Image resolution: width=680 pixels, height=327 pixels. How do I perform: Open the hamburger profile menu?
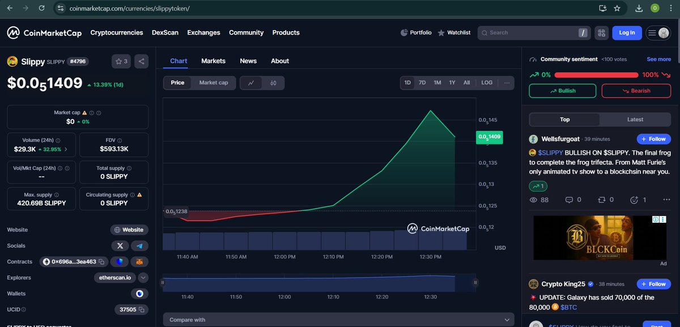click(658, 33)
